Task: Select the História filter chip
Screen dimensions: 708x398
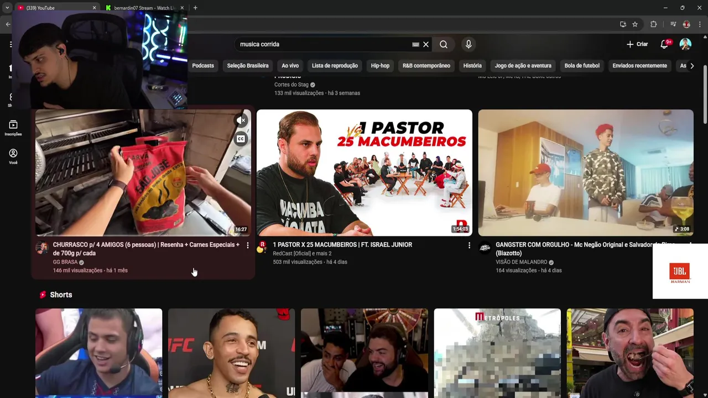Action: coord(472,66)
